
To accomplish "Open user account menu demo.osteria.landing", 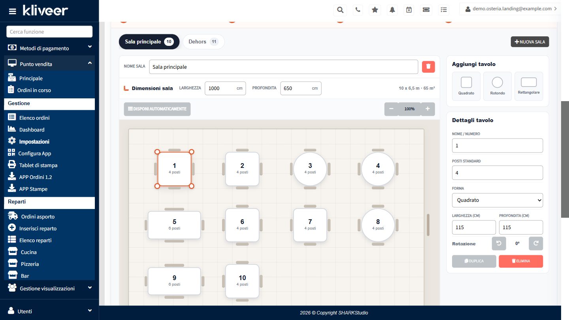I will click(510, 9).
